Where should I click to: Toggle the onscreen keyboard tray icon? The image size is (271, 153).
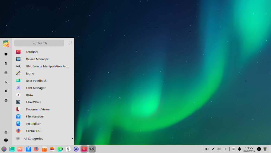coord(234,149)
